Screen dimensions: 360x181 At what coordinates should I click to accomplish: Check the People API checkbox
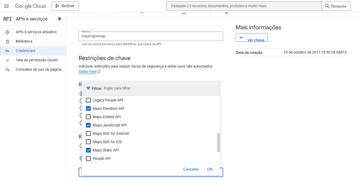[88, 158]
